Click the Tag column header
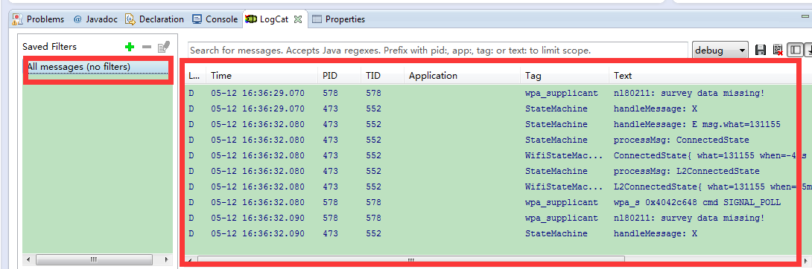The height and width of the screenshot is (269, 812). pyautogui.click(x=565, y=75)
